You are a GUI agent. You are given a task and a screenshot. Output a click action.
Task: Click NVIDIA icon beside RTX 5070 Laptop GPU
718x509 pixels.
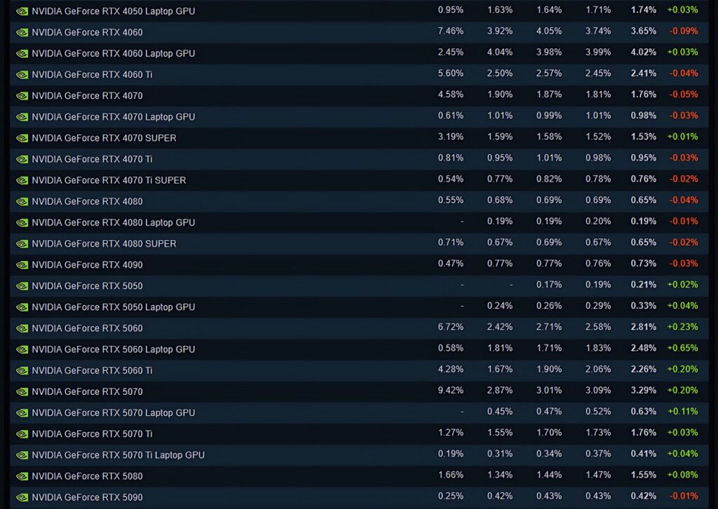pyautogui.click(x=22, y=413)
